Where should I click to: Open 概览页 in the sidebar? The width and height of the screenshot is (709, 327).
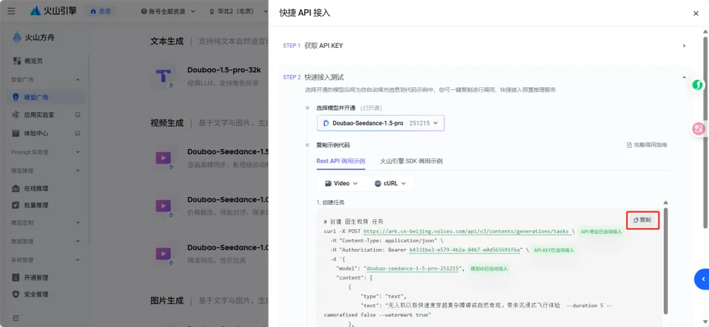[33, 60]
